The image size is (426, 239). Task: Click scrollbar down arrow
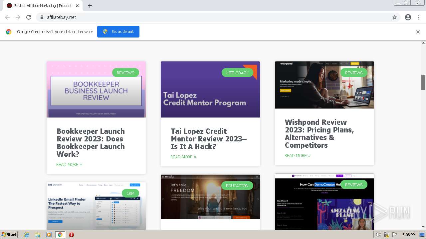[x=423, y=227]
